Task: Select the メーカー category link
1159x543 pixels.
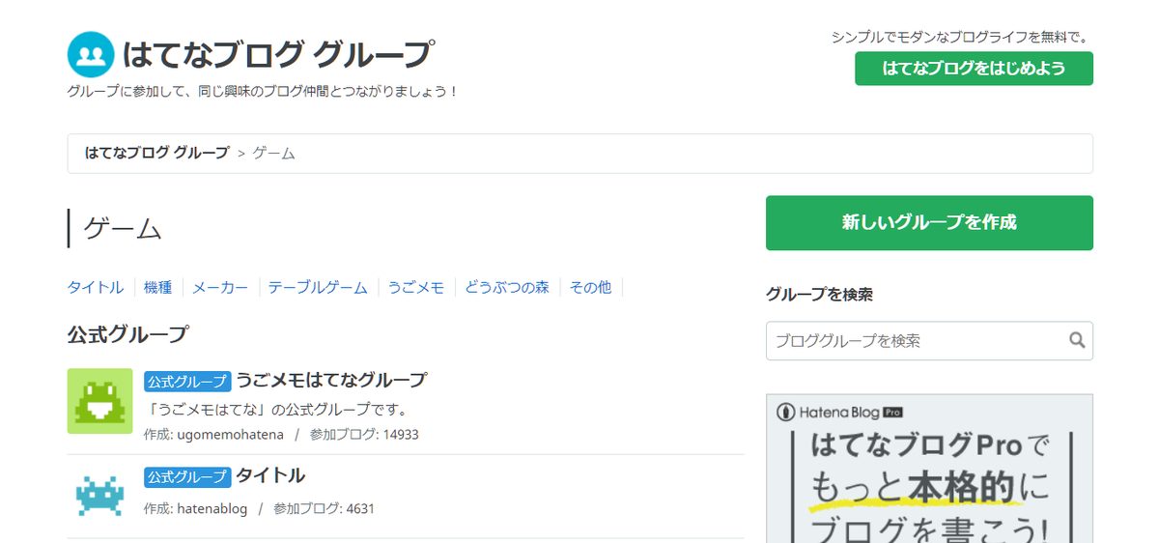Action: click(x=220, y=287)
